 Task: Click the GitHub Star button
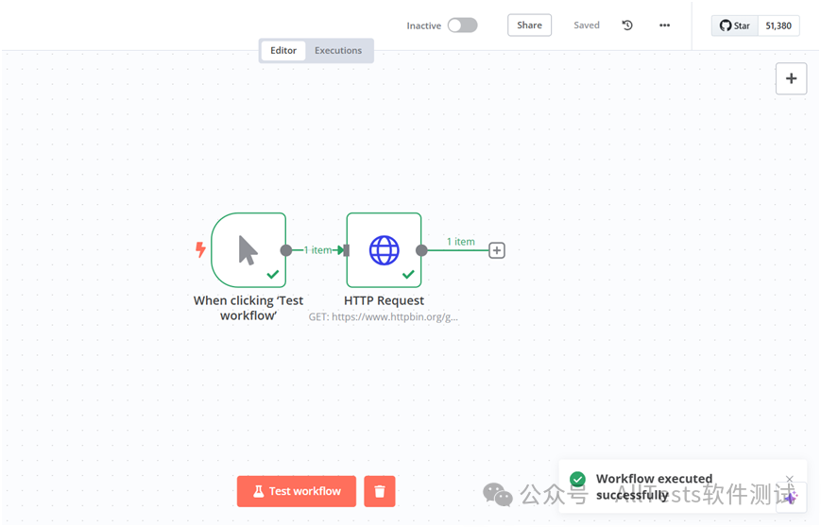(735, 25)
